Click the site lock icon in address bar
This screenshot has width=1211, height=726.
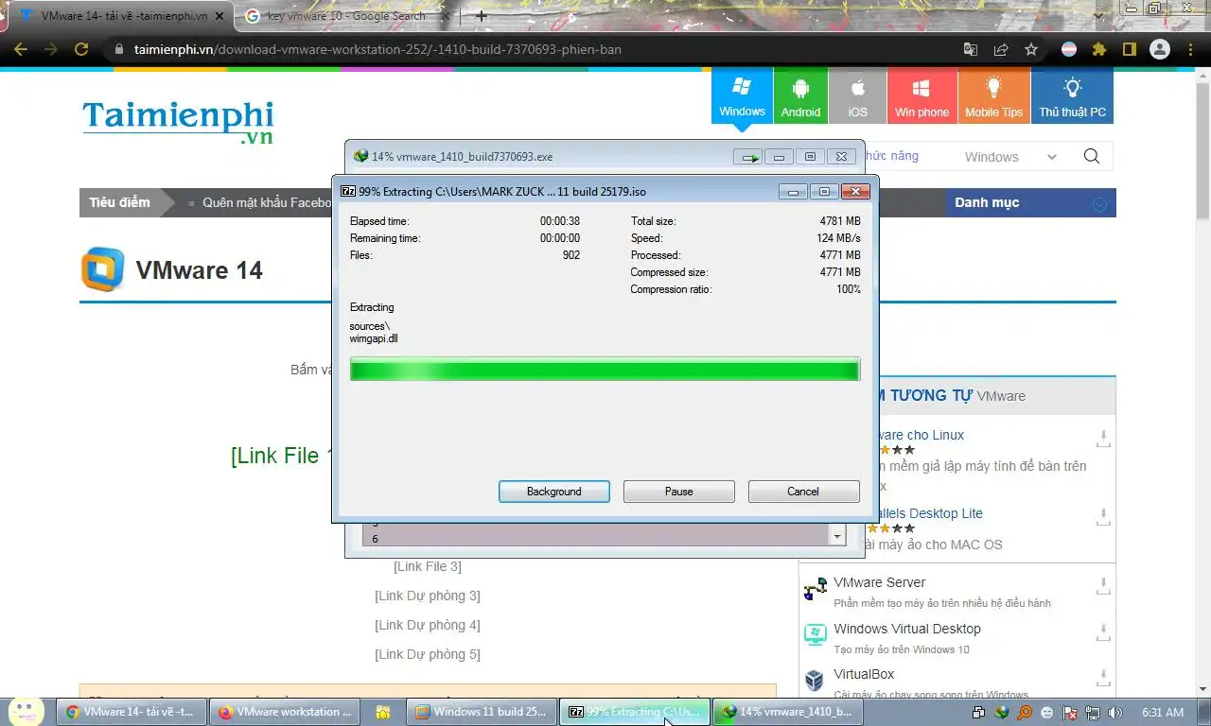tap(118, 49)
